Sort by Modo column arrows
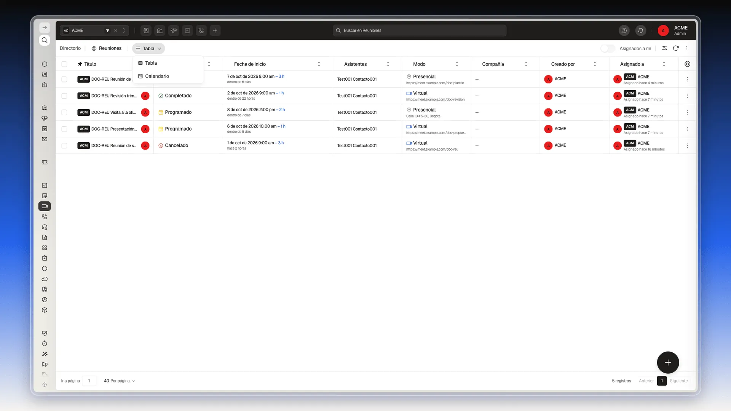The image size is (731, 411). tap(457, 64)
